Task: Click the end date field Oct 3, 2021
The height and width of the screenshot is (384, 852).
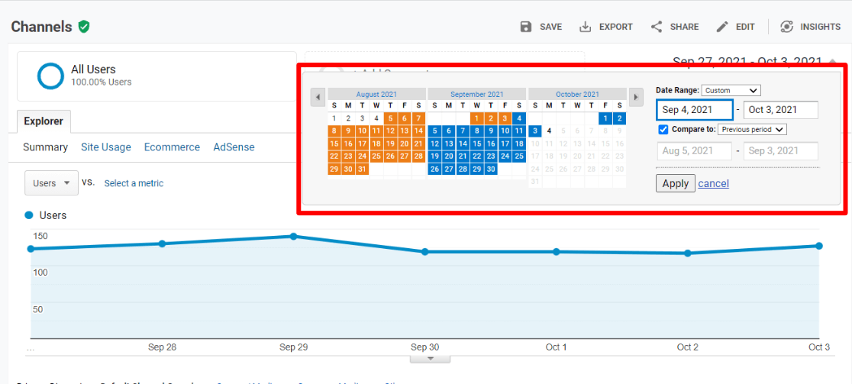Action: coord(781,110)
